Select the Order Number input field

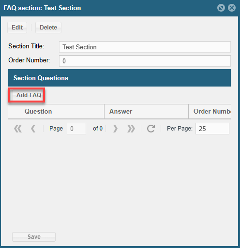145,61
